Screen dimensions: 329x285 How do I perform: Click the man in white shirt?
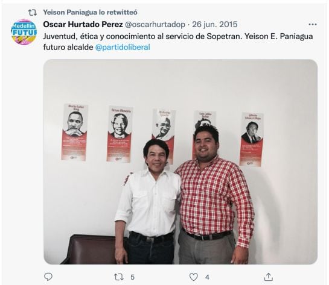[149, 201]
